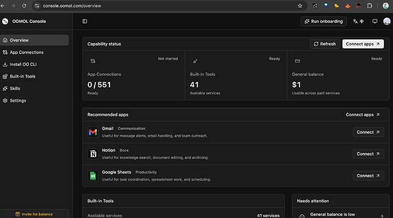This screenshot has height=218, width=393.
Task: Click the Productivity tag next to Google Sheets
Action: click(x=146, y=172)
